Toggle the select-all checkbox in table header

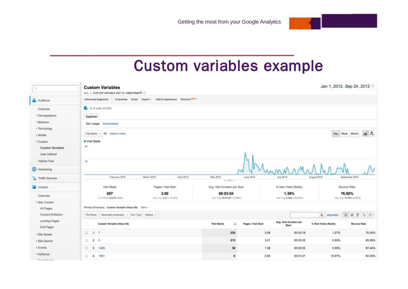86,224
